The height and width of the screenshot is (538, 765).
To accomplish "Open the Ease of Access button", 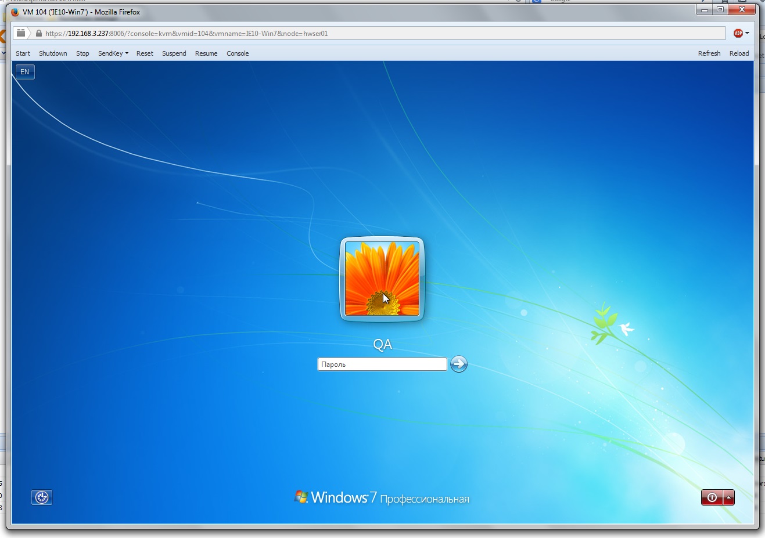I will pyautogui.click(x=42, y=497).
